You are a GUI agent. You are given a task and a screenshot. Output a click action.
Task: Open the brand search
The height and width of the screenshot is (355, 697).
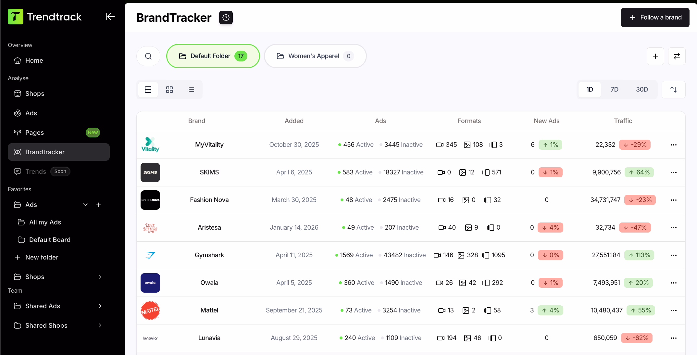tap(148, 56)
